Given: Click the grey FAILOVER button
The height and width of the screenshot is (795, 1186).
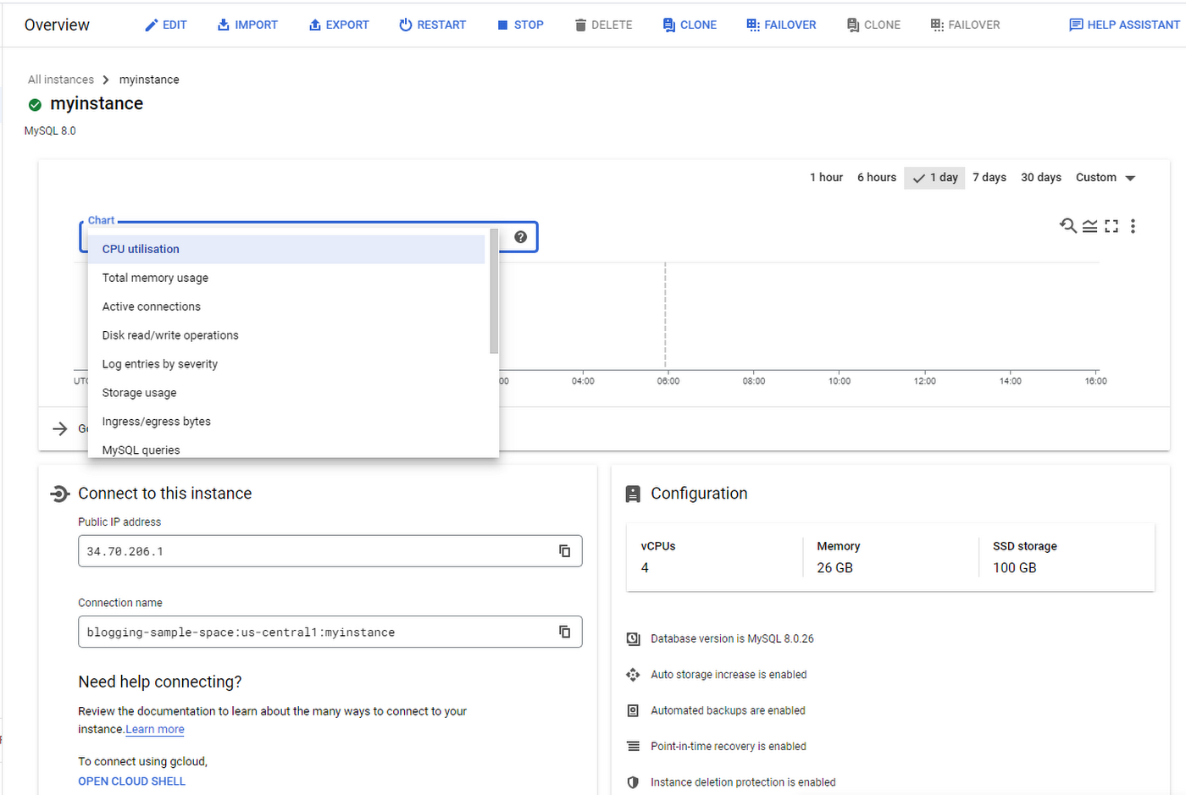Looking at the screenshot, I should click(x=965, y=25).
